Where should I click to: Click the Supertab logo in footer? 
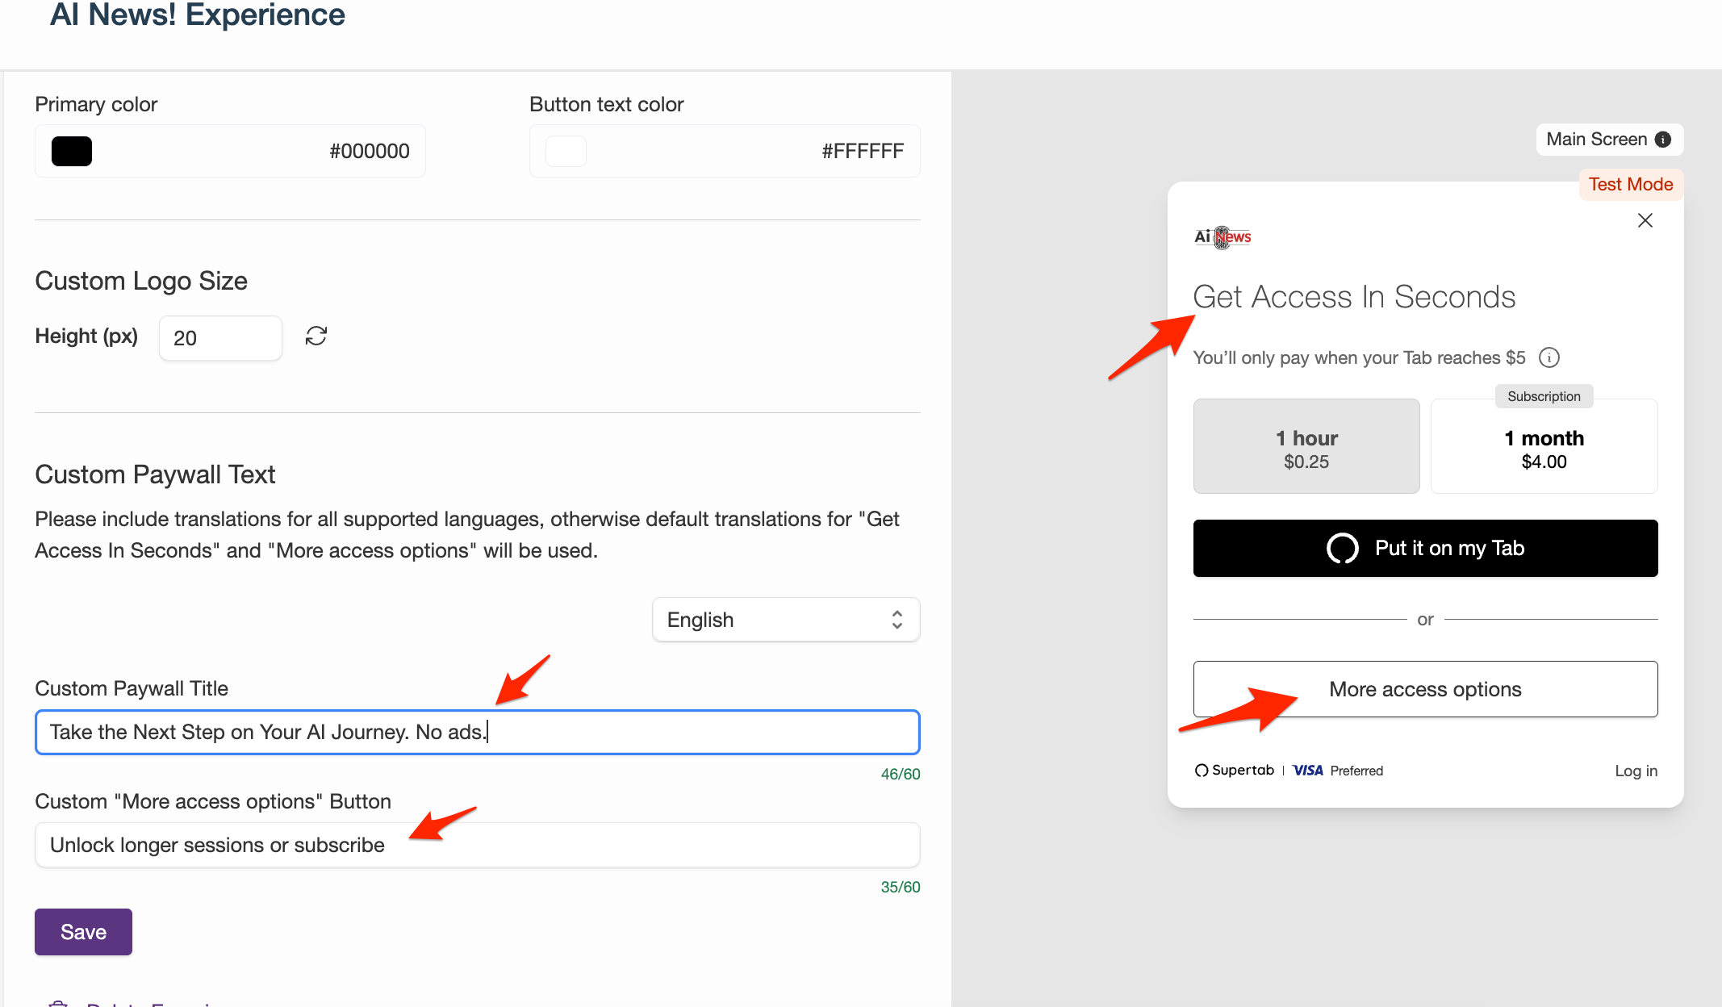[1235, 771]
